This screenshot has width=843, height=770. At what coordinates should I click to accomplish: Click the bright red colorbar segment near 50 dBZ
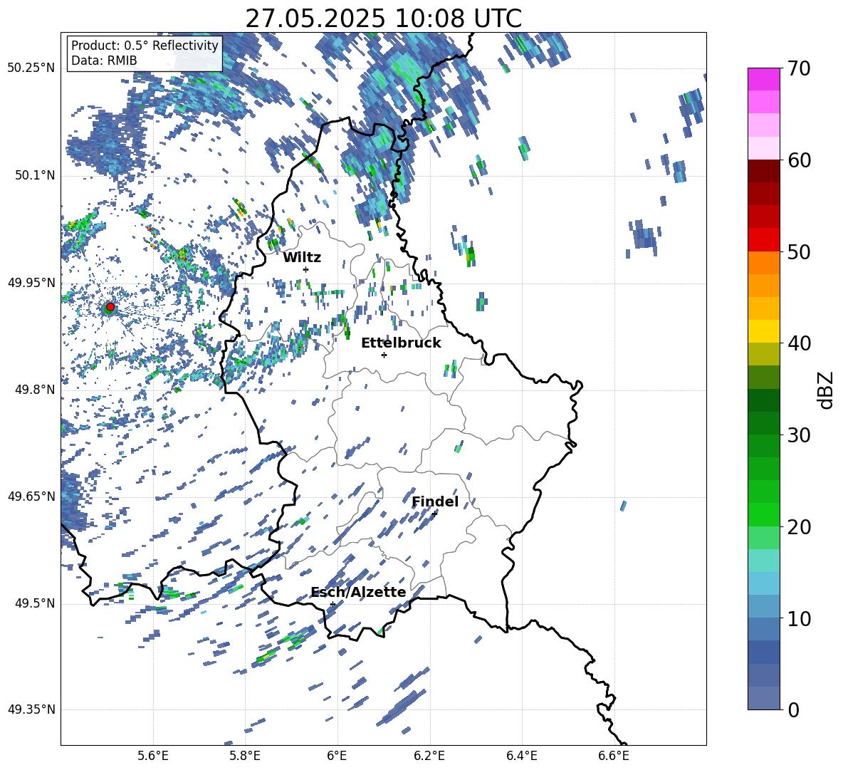(763, 240)
